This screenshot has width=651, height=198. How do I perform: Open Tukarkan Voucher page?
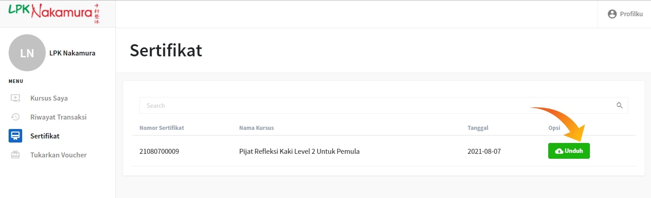coord(58,155)
